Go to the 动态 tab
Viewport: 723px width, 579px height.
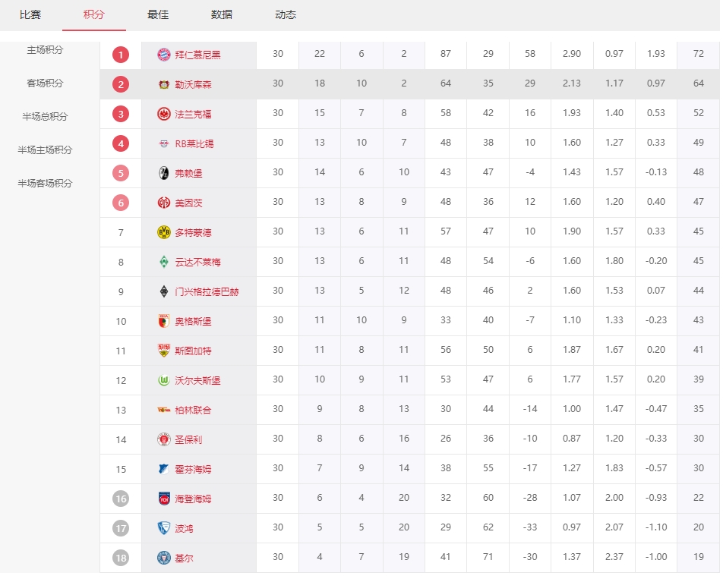[x=286, y=14]
